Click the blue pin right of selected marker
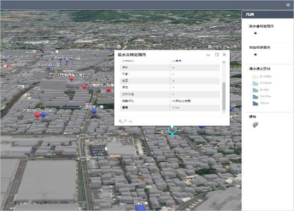This screenshot has width=294, height=211. tap(202, 127)
